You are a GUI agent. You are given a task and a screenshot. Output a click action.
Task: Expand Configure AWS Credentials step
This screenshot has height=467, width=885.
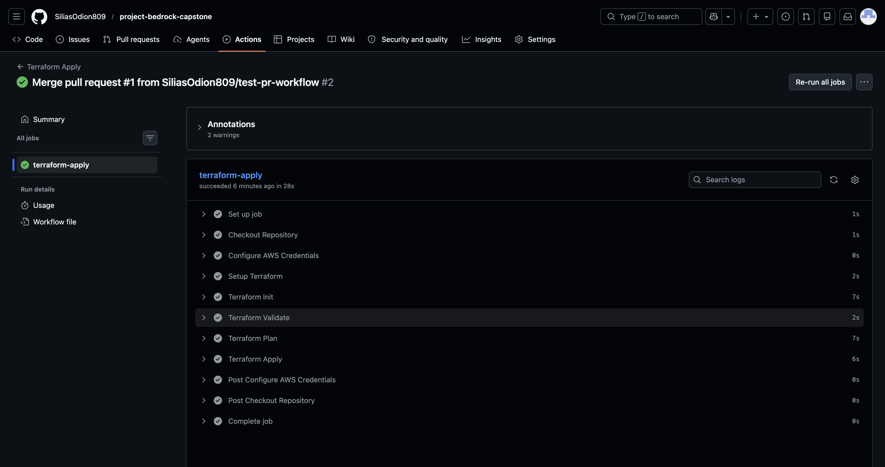(x=529, y=256)
